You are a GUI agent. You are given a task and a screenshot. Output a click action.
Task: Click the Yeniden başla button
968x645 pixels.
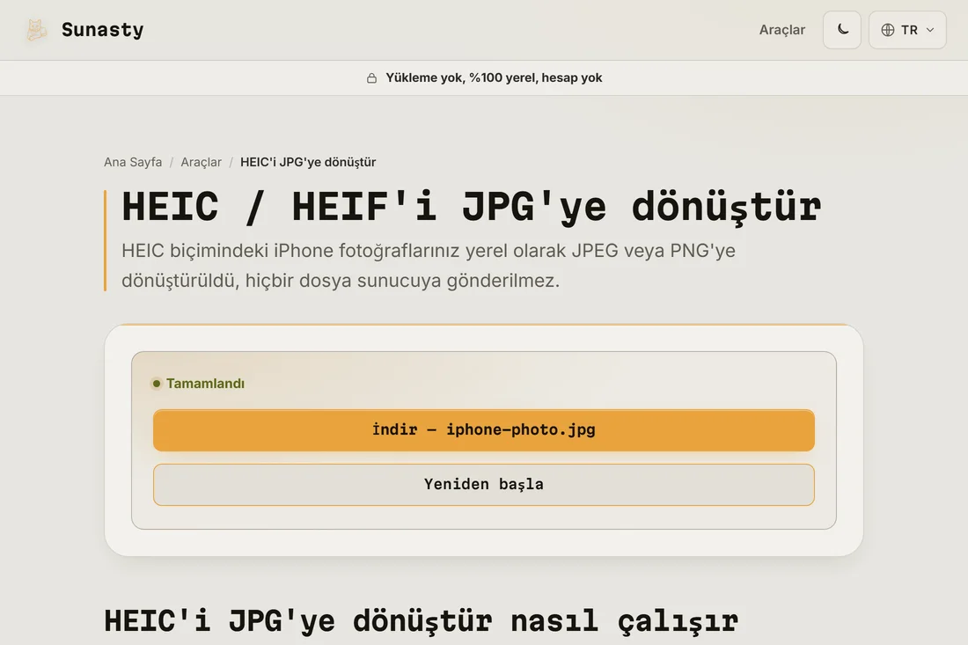tap(484, 485)
